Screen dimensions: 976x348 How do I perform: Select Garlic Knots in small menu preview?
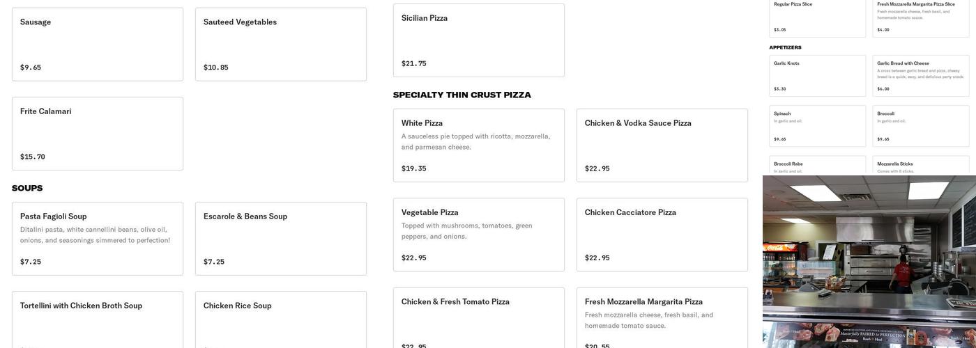tap(817, 75)
